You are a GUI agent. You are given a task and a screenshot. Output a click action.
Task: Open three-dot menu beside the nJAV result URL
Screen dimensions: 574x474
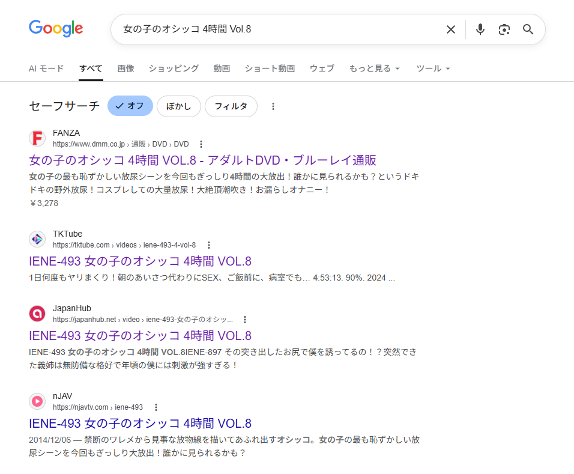point(156,407)
